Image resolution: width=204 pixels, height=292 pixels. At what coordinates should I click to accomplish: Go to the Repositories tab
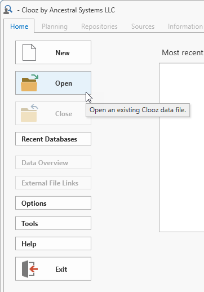click(x=99, y=26)
